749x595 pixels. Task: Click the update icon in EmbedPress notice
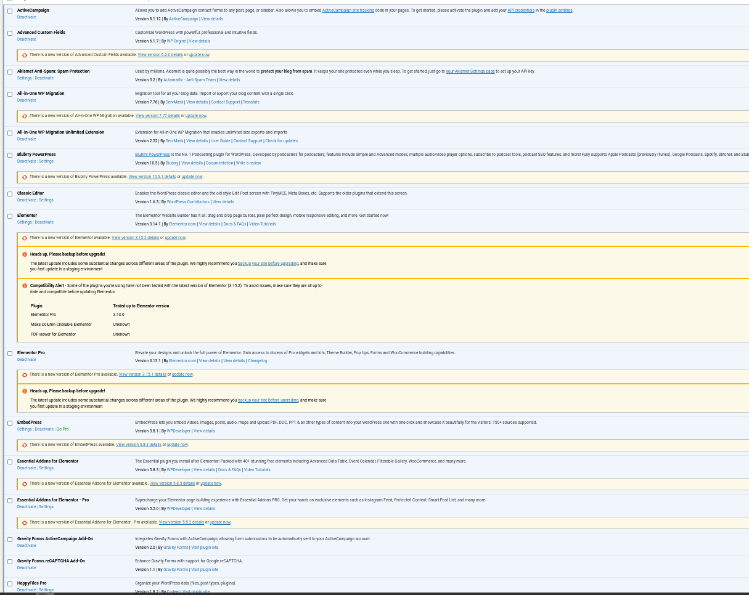25,445
